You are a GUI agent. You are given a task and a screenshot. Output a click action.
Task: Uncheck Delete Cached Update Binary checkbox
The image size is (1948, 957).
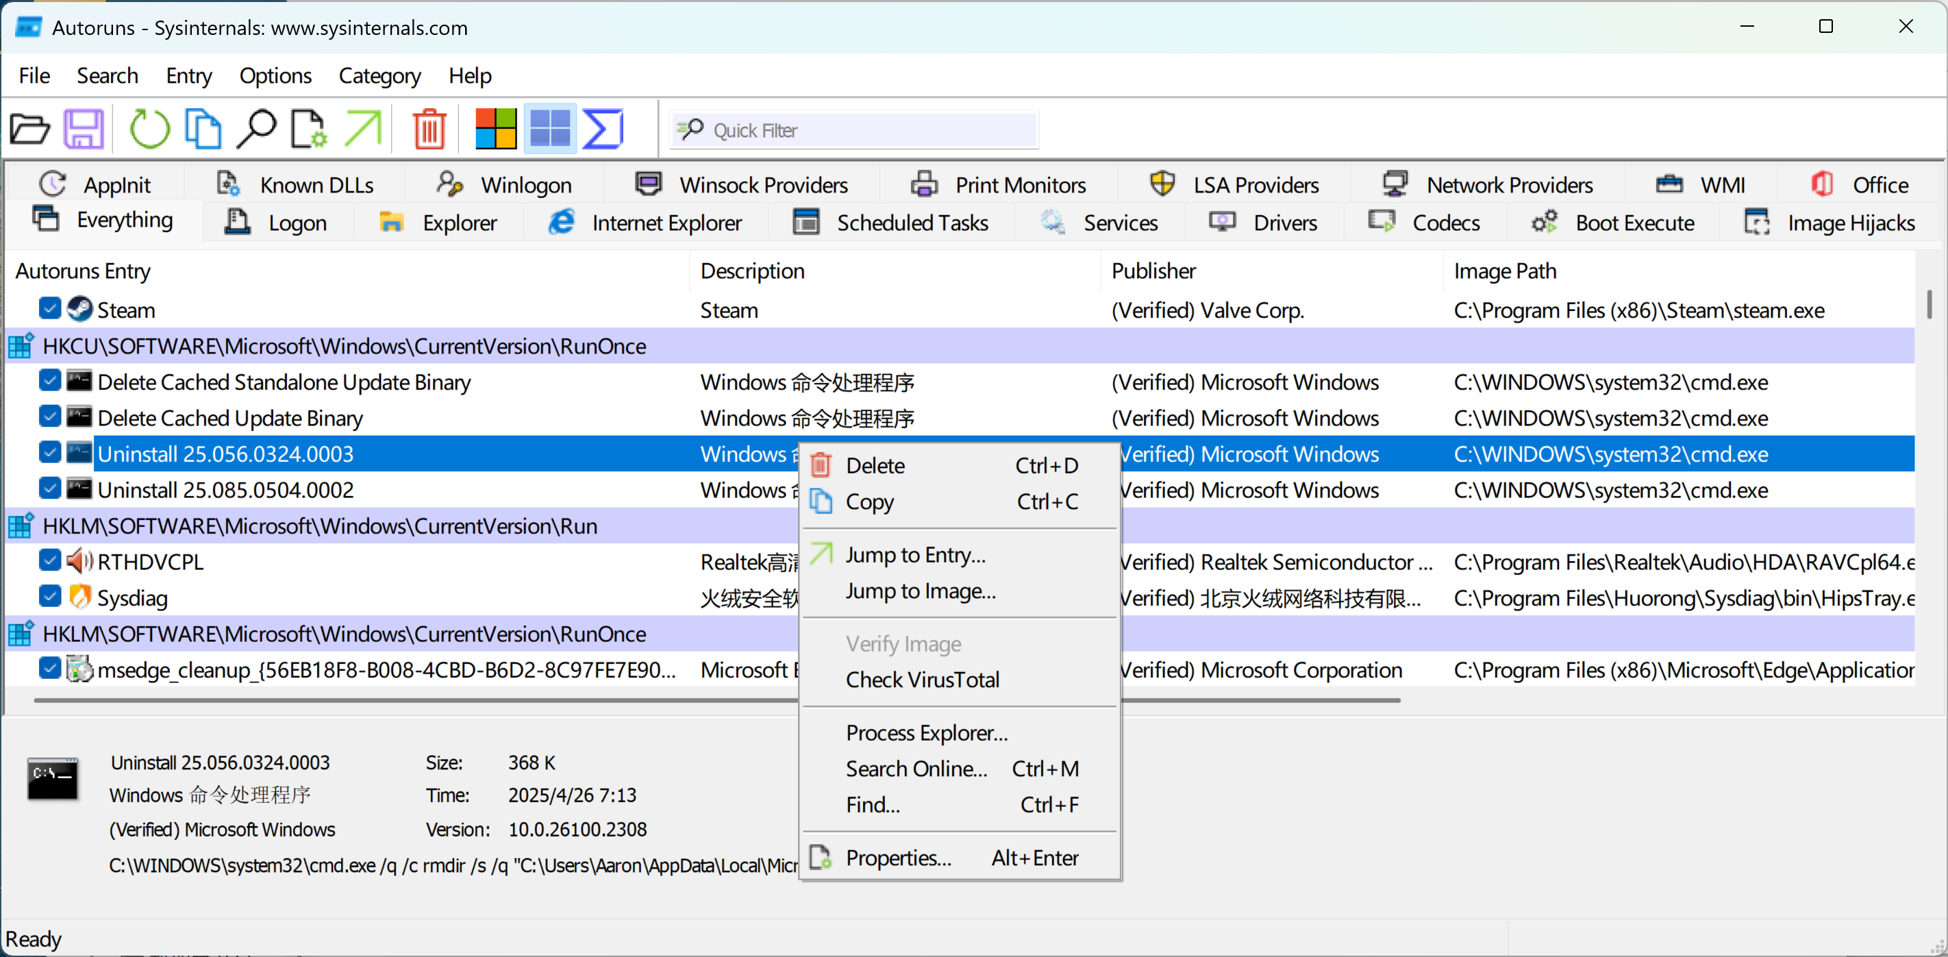tap(50, 417)
